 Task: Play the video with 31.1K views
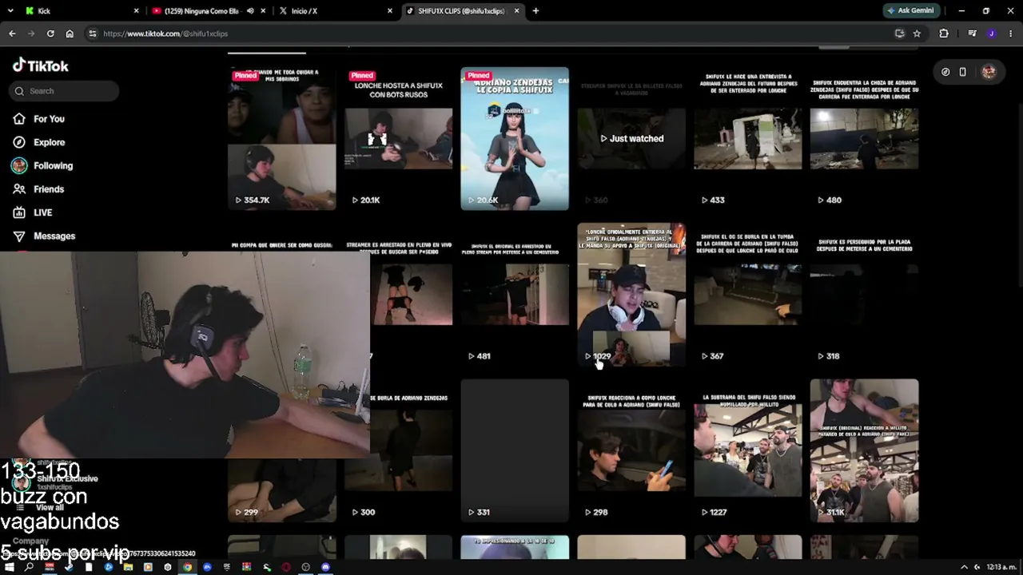pos(864,450)
